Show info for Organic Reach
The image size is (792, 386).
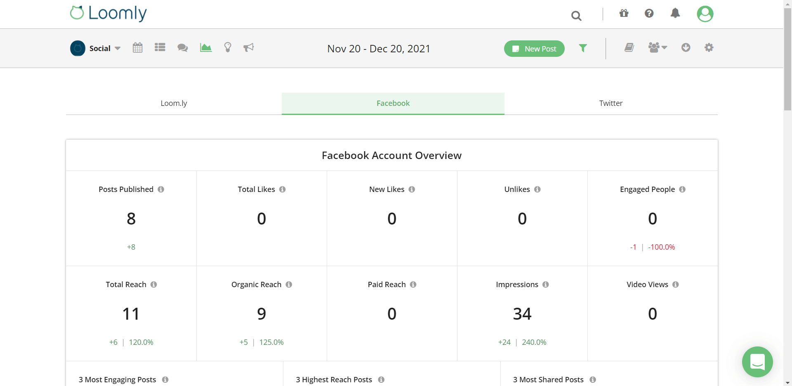pos(289,284)
